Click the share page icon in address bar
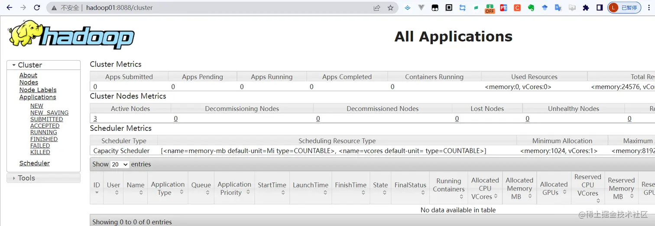Image resolution: width=655 pixels, height=226 pixels. (377, 8)
